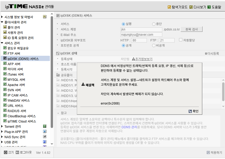Expand the NAS Sync 관리 node
Image resolution: width=225 pixels, height=159 pixels.
pyautogui.click(x=2, y=137)
